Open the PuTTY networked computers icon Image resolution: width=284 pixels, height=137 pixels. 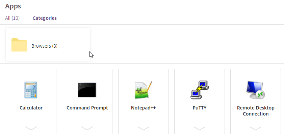point(200,90)
